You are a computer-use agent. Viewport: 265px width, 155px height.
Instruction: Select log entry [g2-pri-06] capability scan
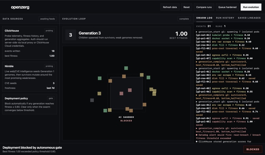pos(224,92)
